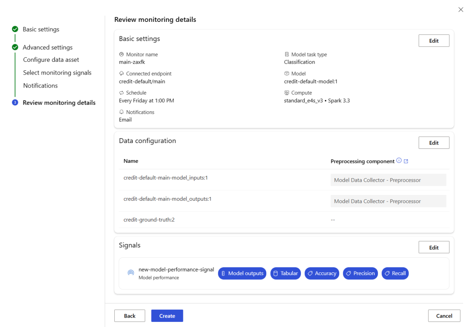Click the Schedule recurrence icon

tap(121, 93)
